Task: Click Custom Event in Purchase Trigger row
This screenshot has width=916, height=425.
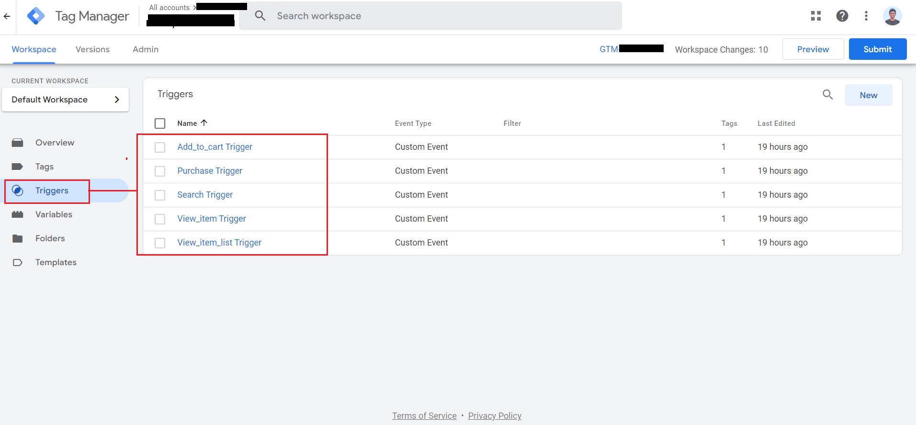Action: coord(421,171)
